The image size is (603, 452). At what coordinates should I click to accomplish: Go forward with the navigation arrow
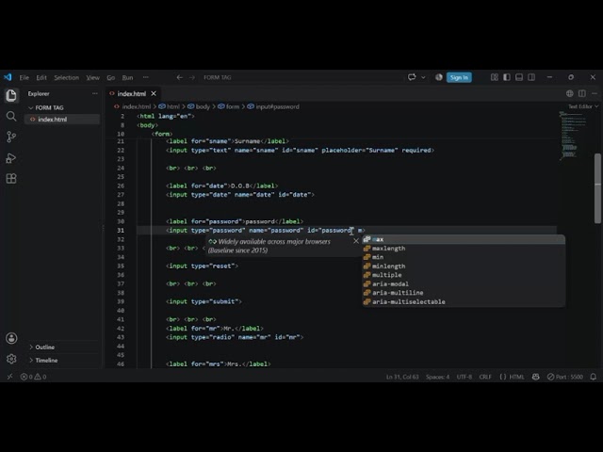[192, 77]
